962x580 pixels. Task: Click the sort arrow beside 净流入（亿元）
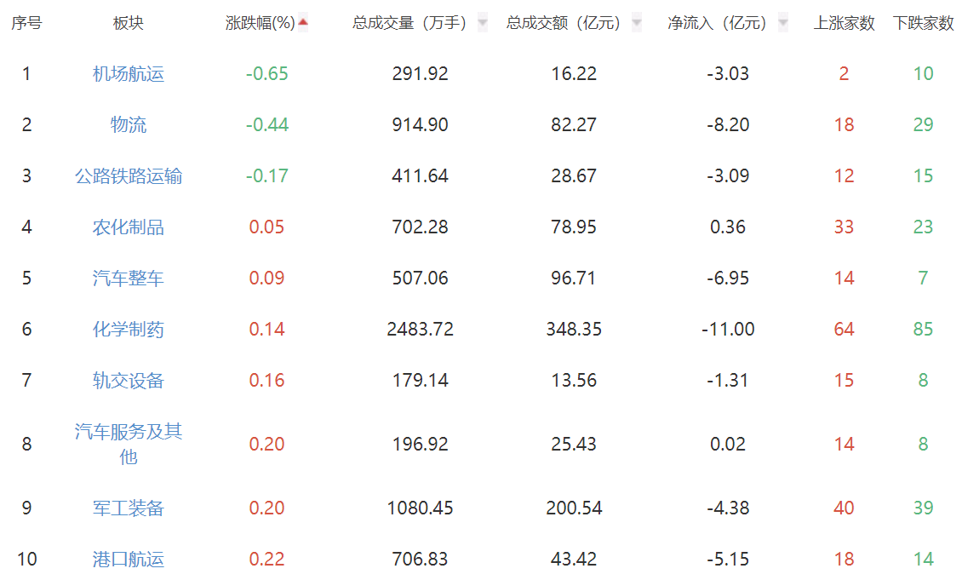(783, 23)
